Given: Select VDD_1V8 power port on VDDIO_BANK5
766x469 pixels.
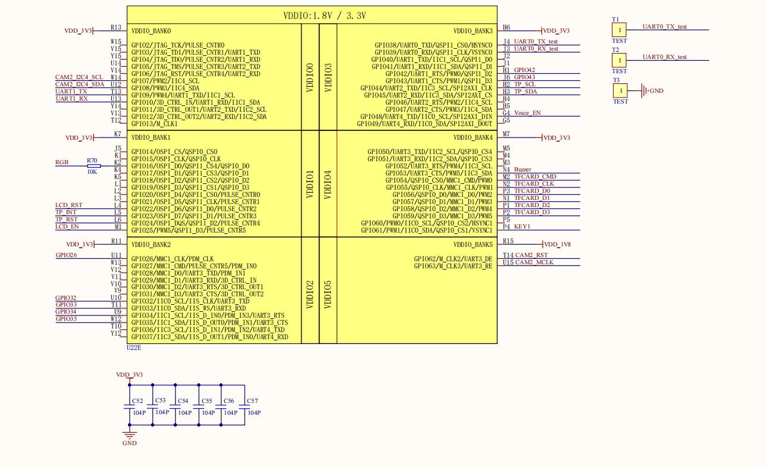Looking at the screenshot, I should point(556,245).
